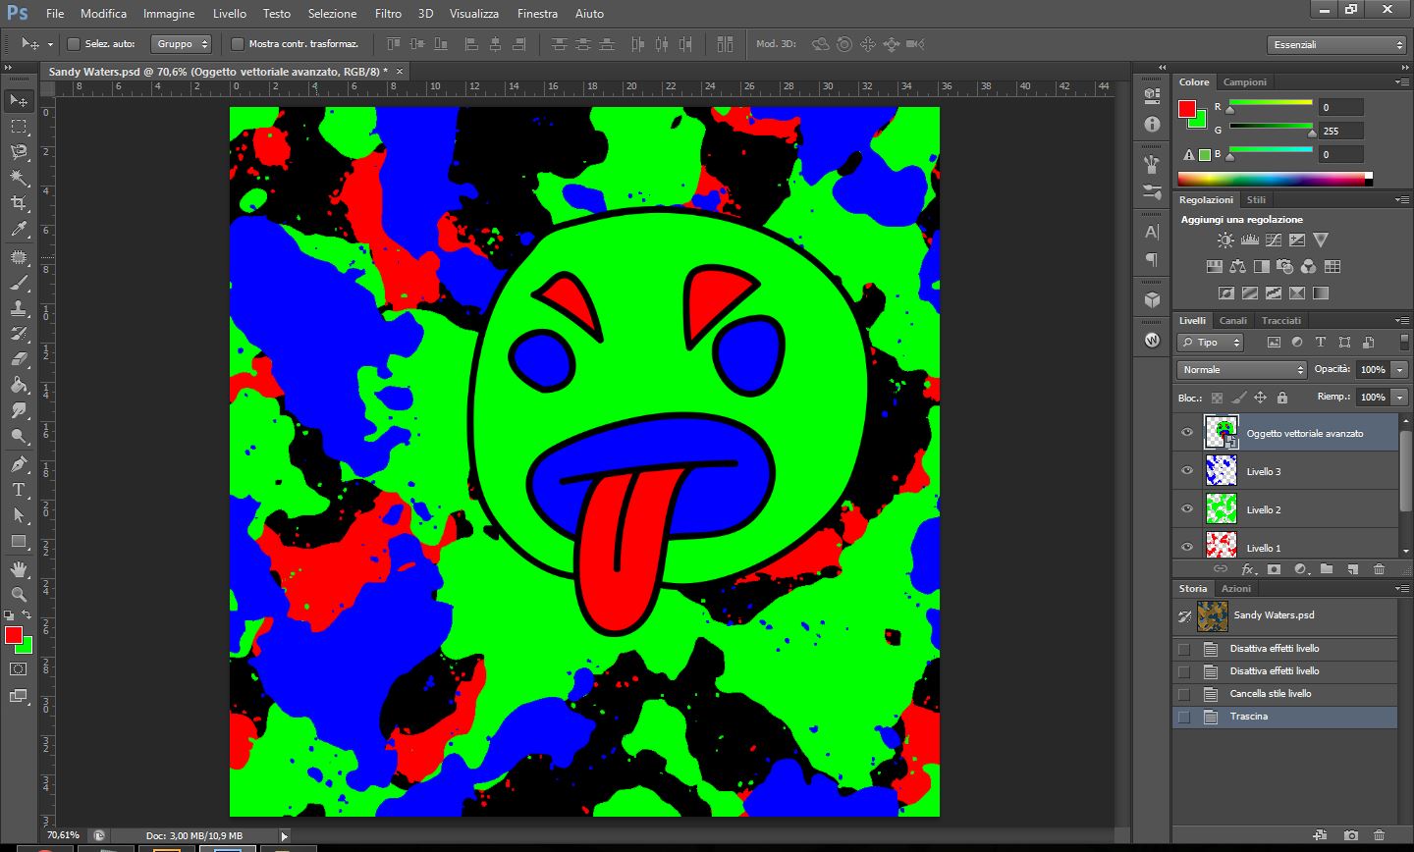1414x852 pixels.
Task: Add a Photo Filter adjustment
Action: coord(1284,266)
